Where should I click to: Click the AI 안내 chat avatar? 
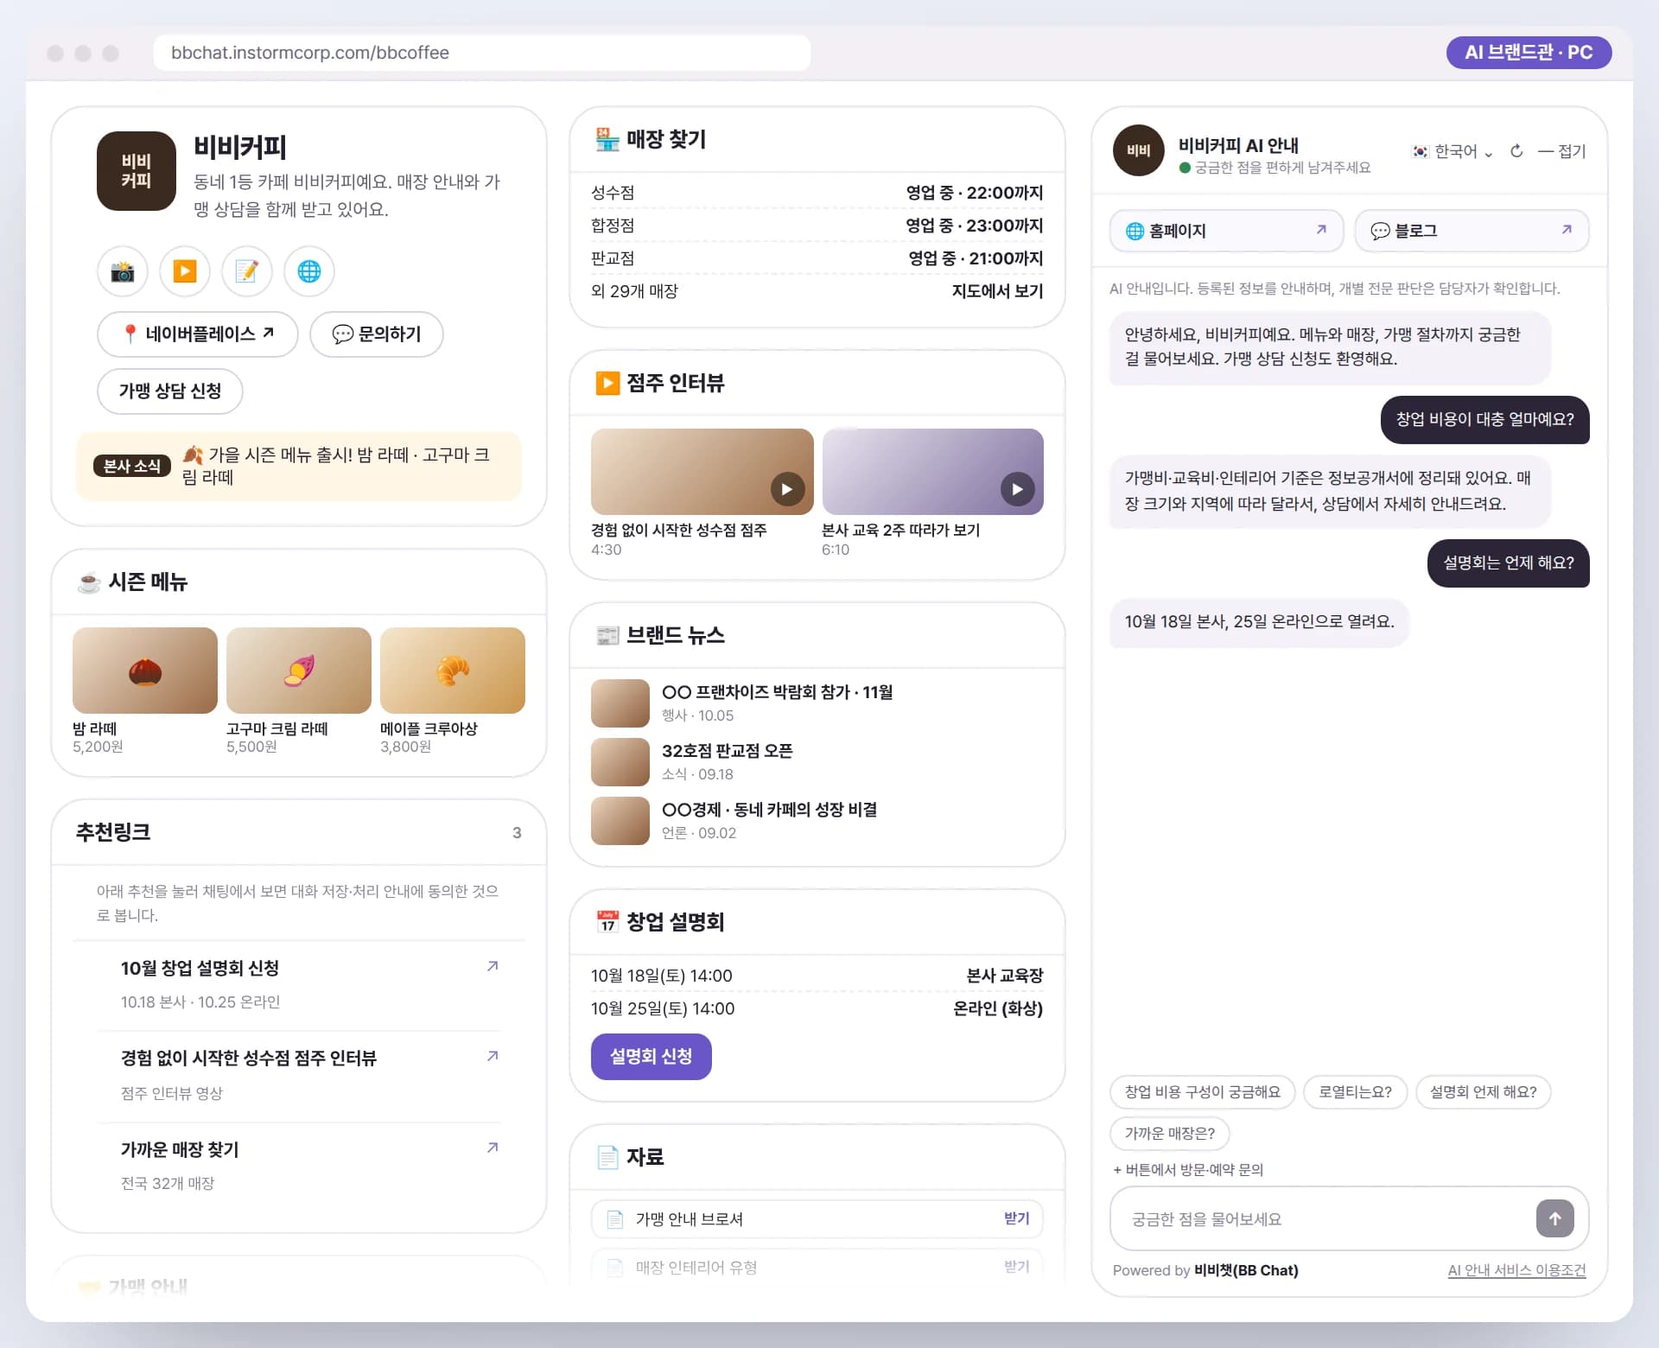point(1139,150)
